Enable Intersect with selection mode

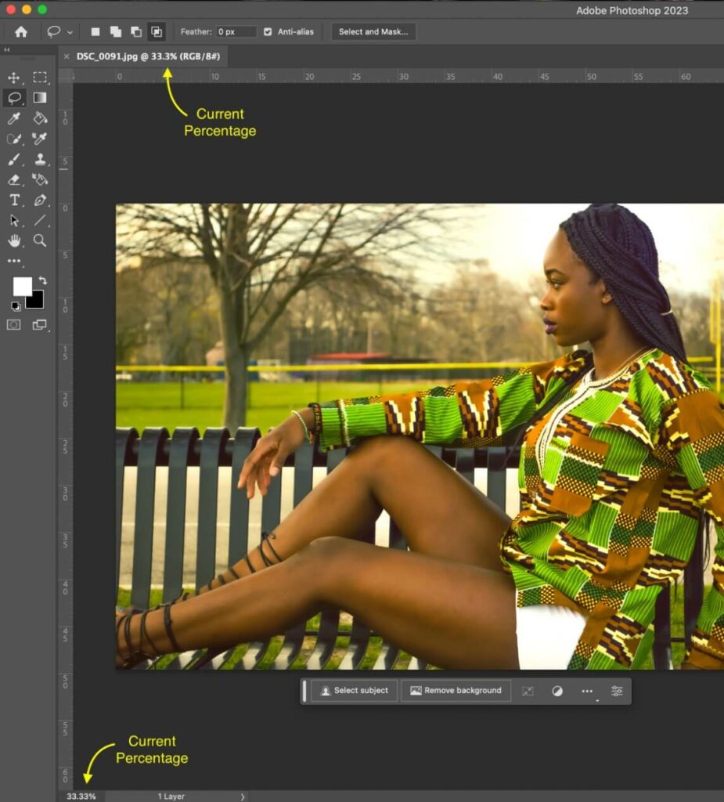(157, 32)
